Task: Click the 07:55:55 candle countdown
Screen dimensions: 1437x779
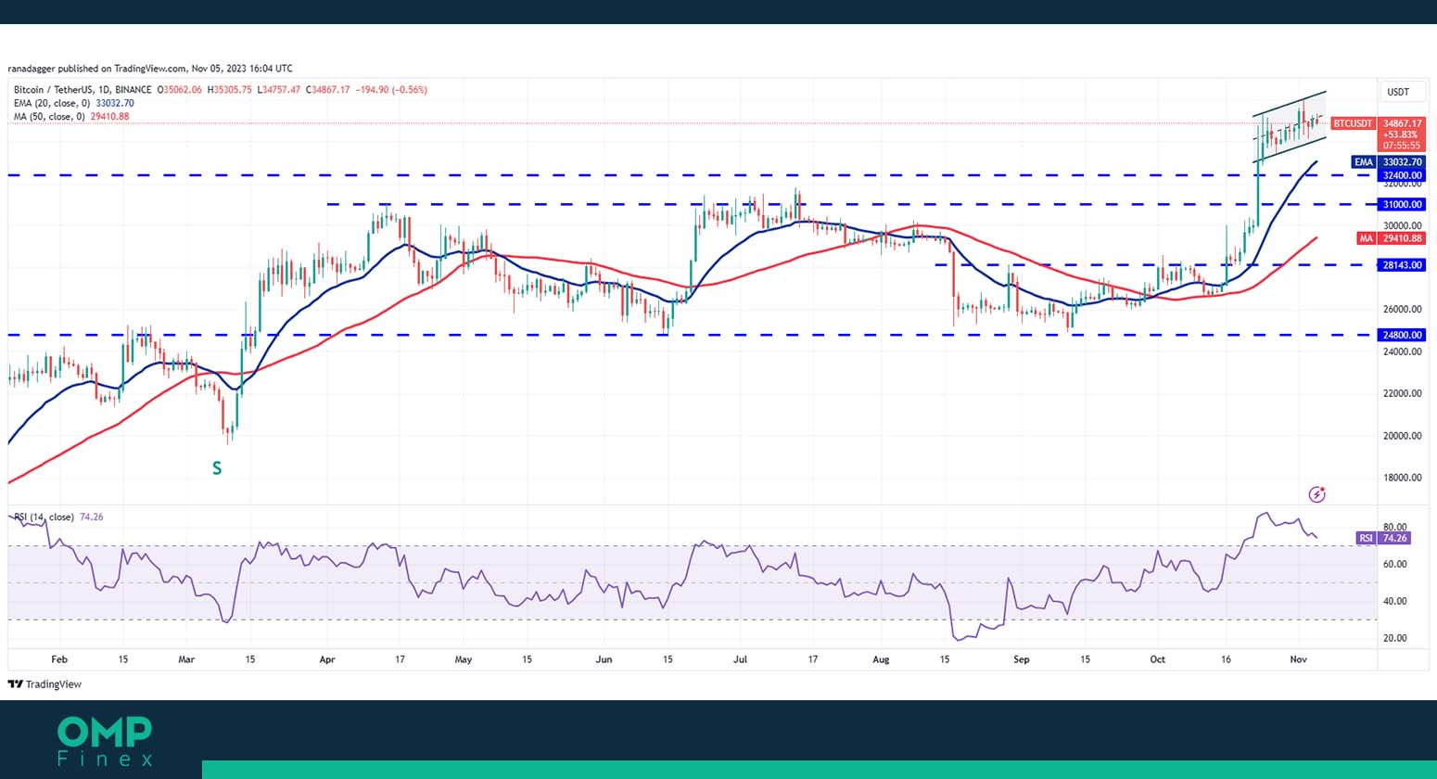Action: click(x=1403, y=146)
